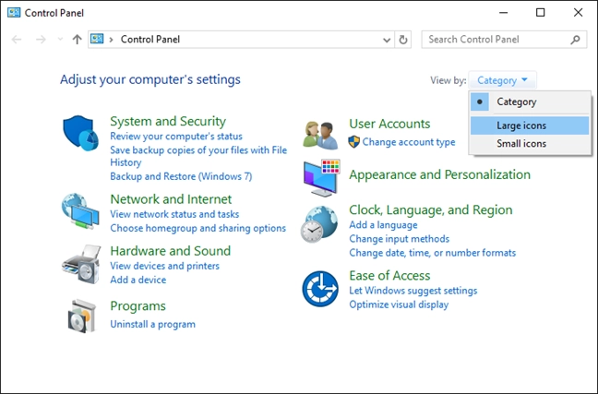This screenshot has width=598, height=394.
Task: Click Add a language link
Action: coord(383,225)
